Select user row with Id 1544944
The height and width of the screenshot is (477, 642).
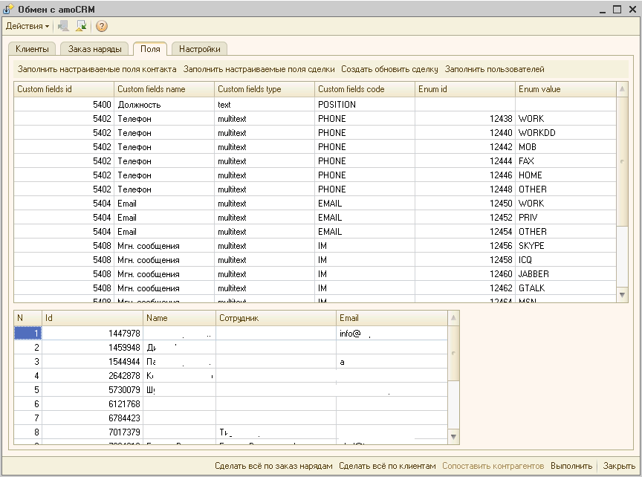tap(230, 362)
